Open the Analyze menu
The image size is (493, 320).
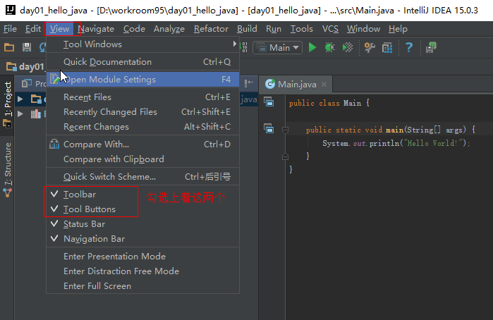tap(169, 29)
